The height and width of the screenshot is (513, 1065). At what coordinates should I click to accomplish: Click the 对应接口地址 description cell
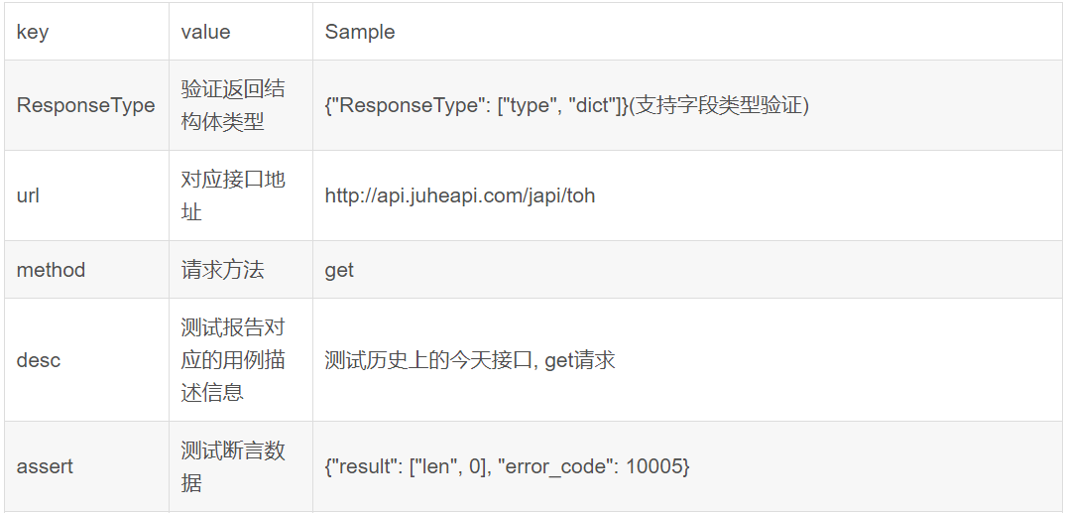[233, 195]
